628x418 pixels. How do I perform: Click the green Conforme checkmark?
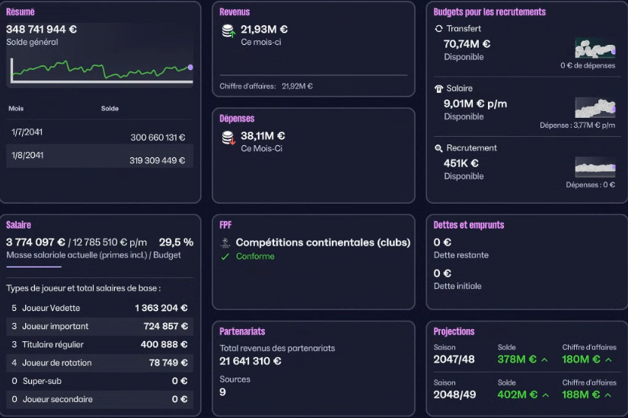pyautogui.click(x=225, y=256)
